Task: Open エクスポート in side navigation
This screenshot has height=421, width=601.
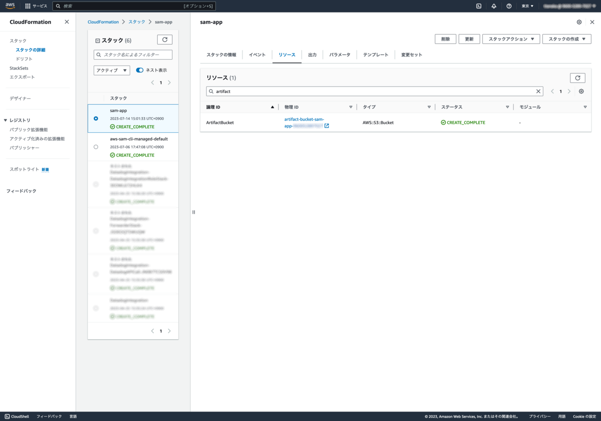Action: pos(22,77)
